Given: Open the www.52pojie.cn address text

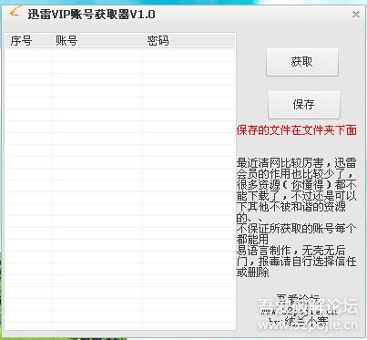Looking at the screenshot, I should (299, 311).
